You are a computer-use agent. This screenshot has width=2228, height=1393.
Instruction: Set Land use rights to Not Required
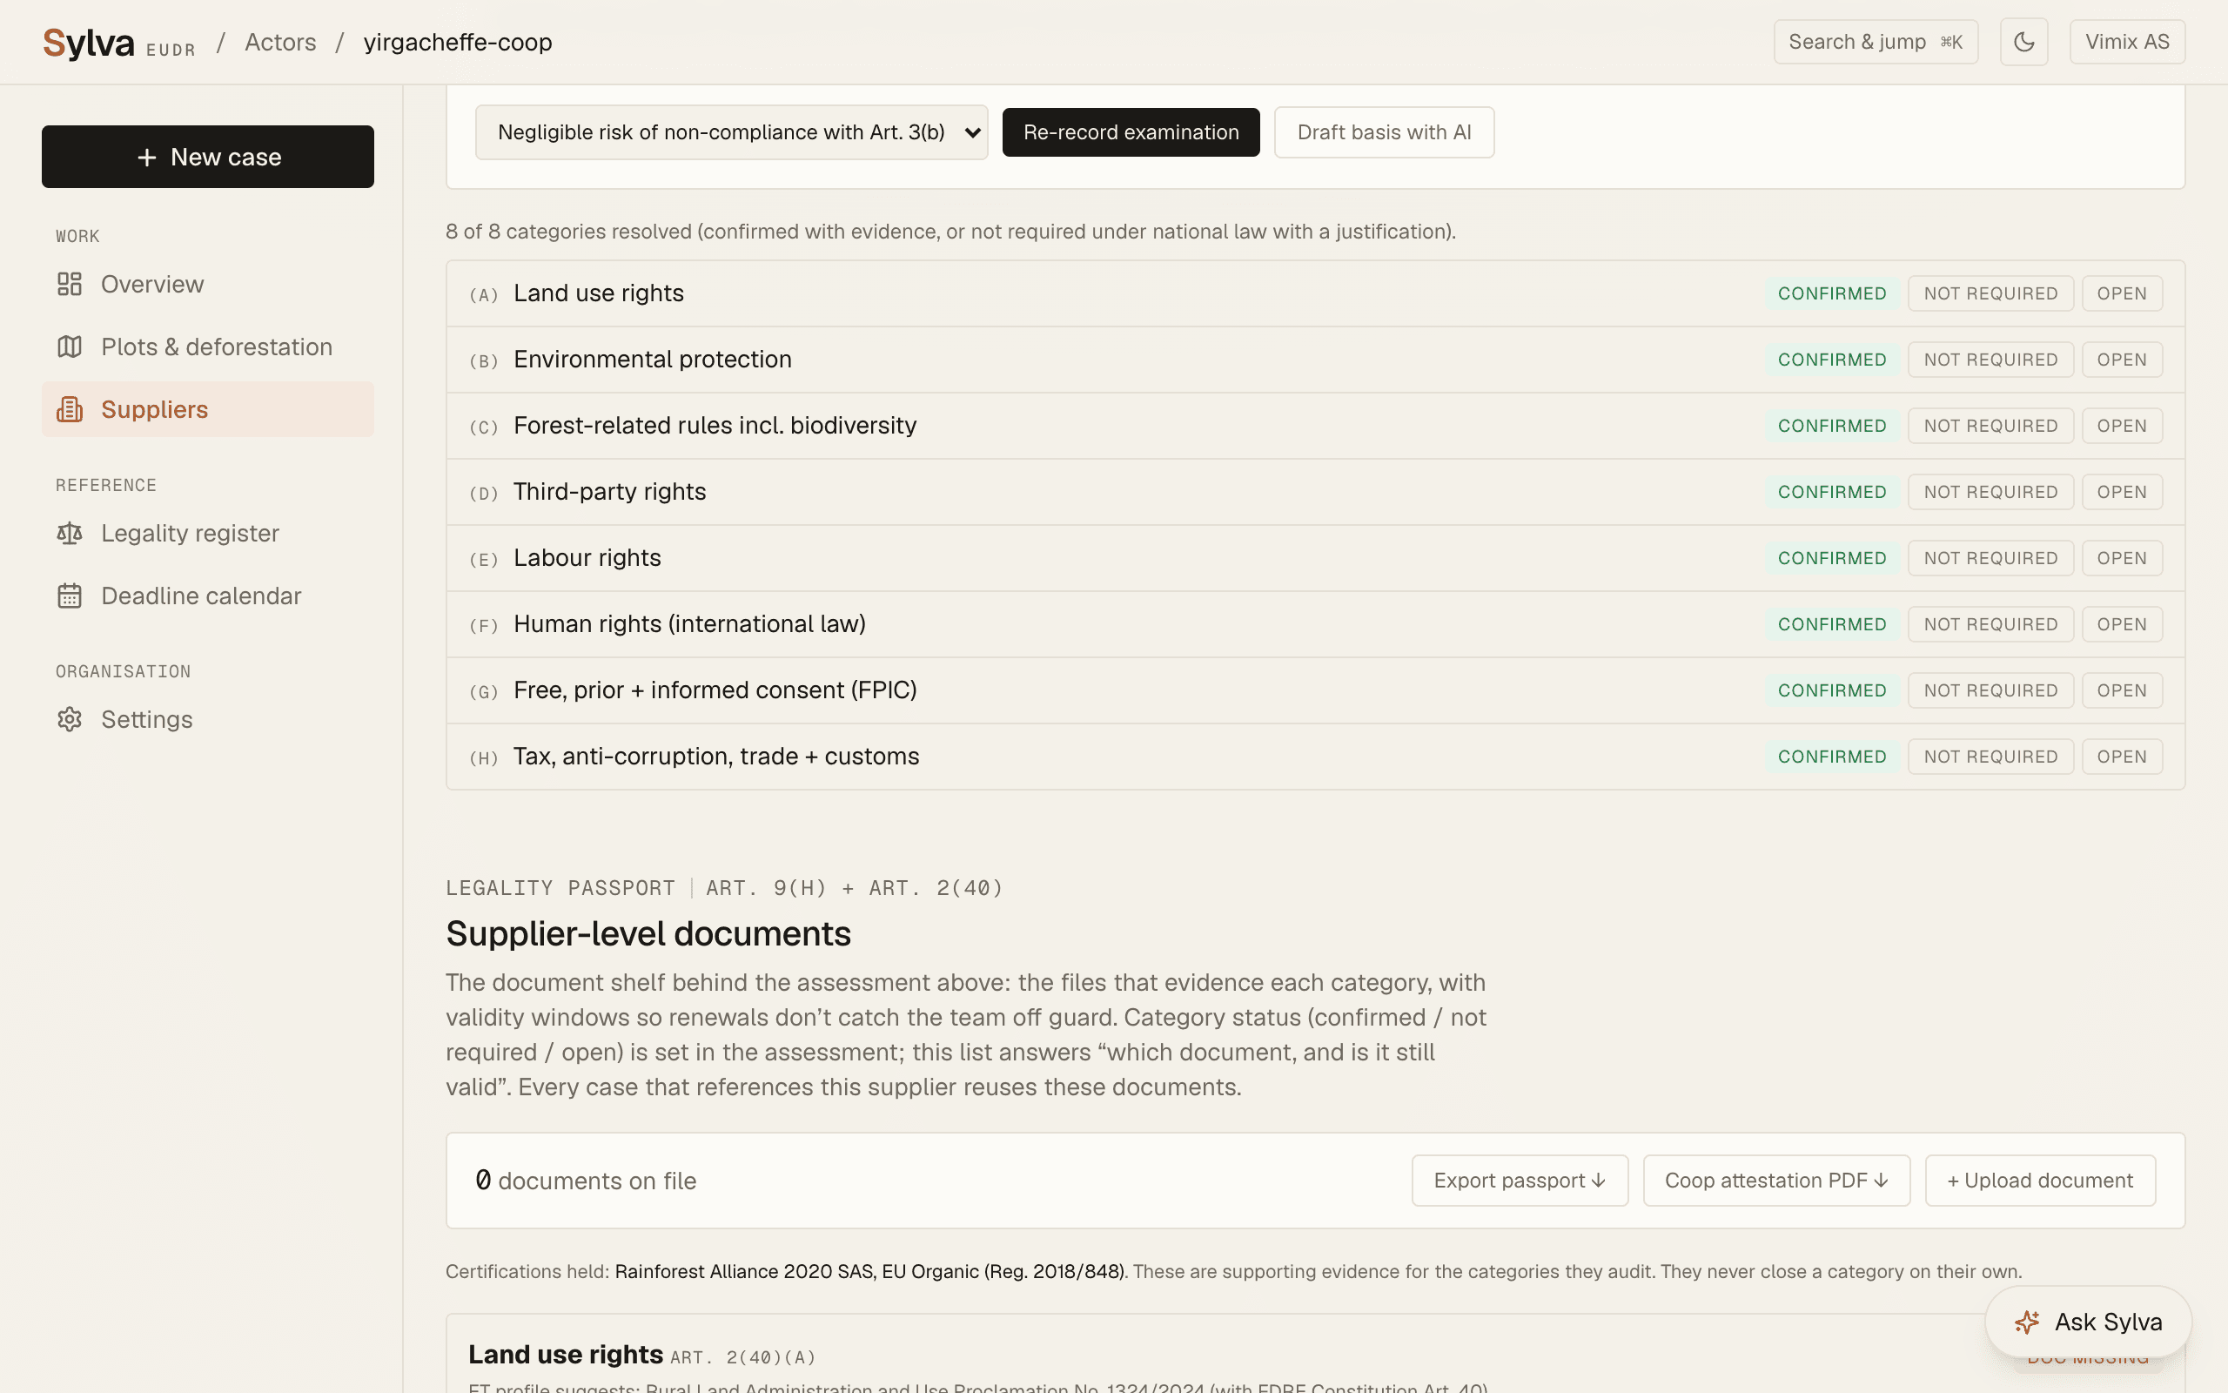pos(1990,293)
